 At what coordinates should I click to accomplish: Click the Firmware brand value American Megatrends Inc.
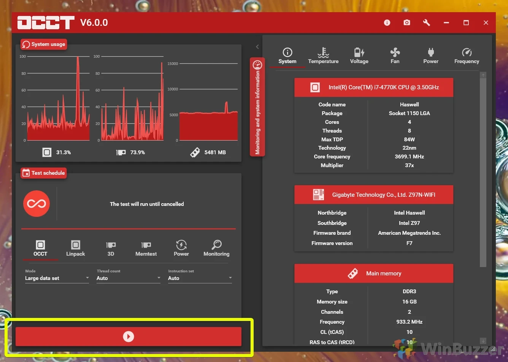(x=410, y=233)
